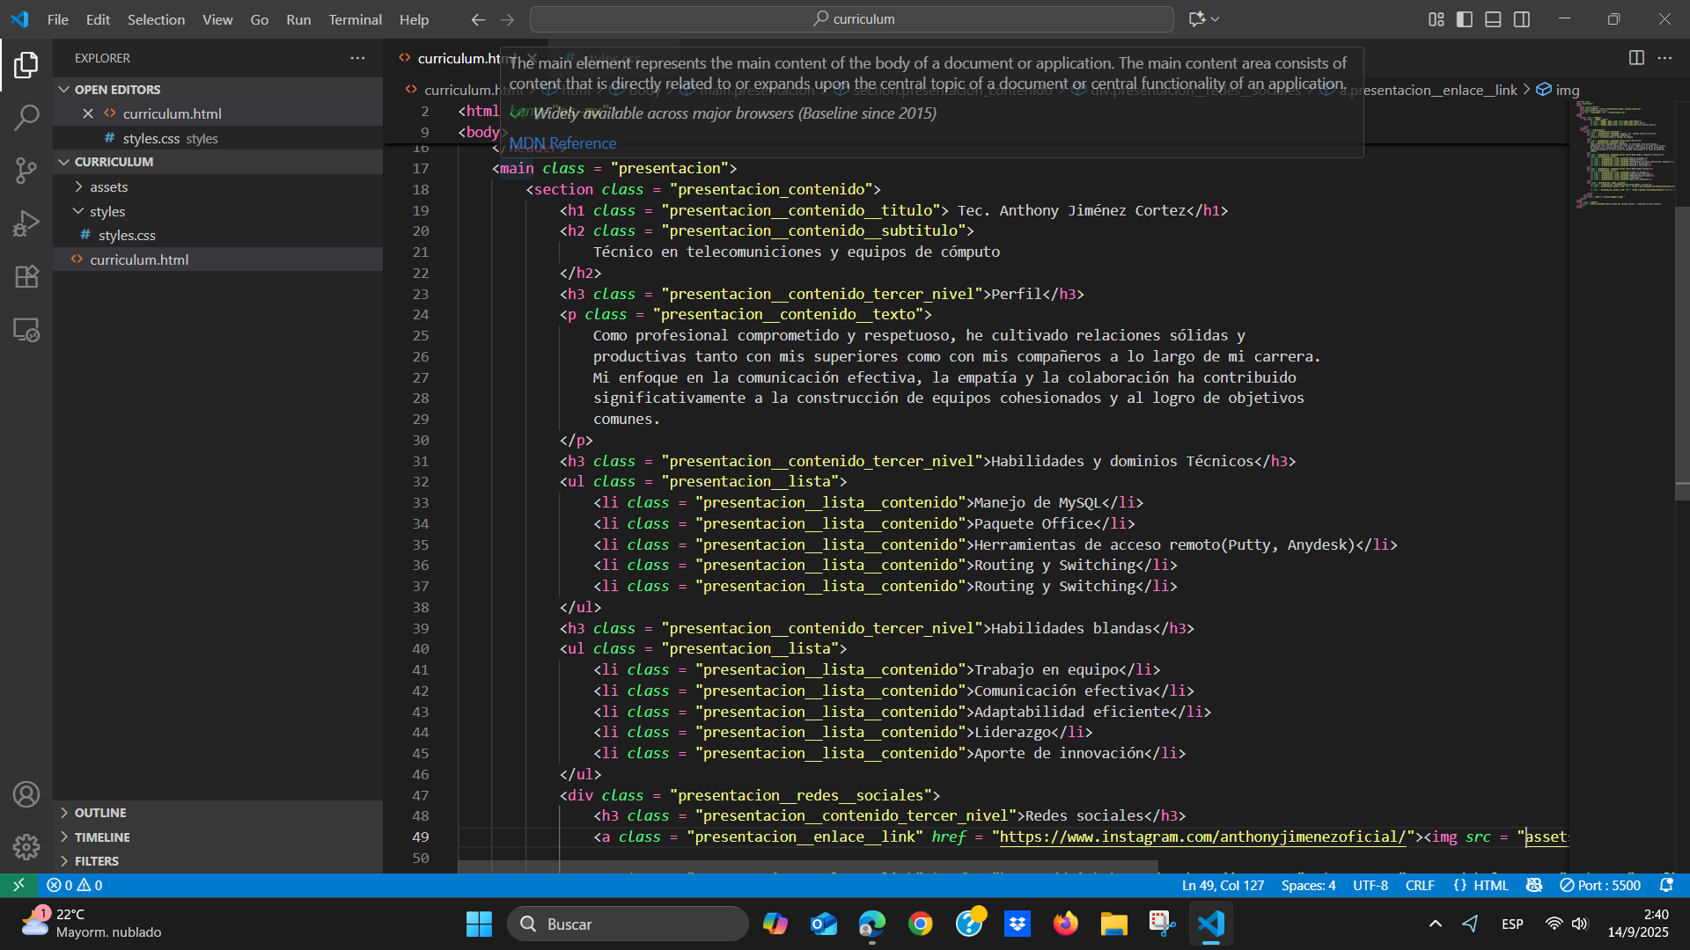
Task: Change encoding via UTF-8 status item
Action: (x=1370, y=885)
